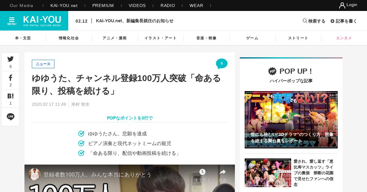The width and height of the screenshot is (367, 192).
Task: Click the Login user icon
Action: point(342,5)
